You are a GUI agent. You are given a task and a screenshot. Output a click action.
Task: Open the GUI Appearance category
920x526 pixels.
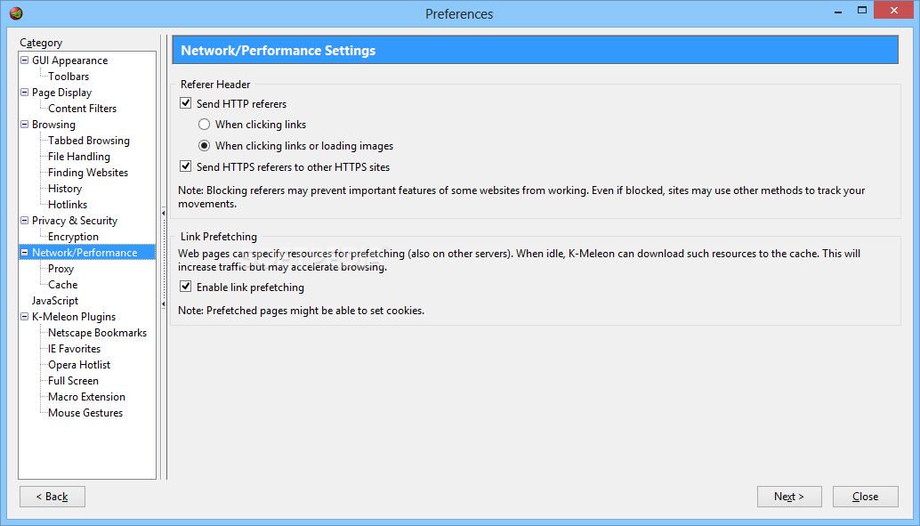click(69, 61)
